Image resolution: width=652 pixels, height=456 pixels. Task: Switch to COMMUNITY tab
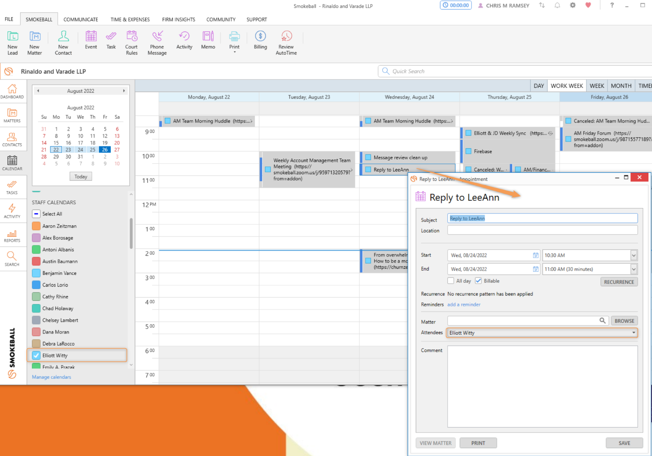[221, 19]
